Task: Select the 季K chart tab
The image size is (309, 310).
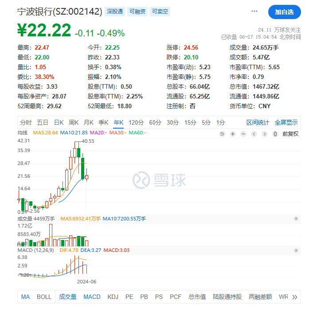Action: 103,122
